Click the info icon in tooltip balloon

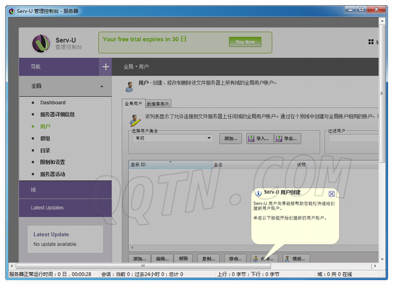(x=258, y=193)
